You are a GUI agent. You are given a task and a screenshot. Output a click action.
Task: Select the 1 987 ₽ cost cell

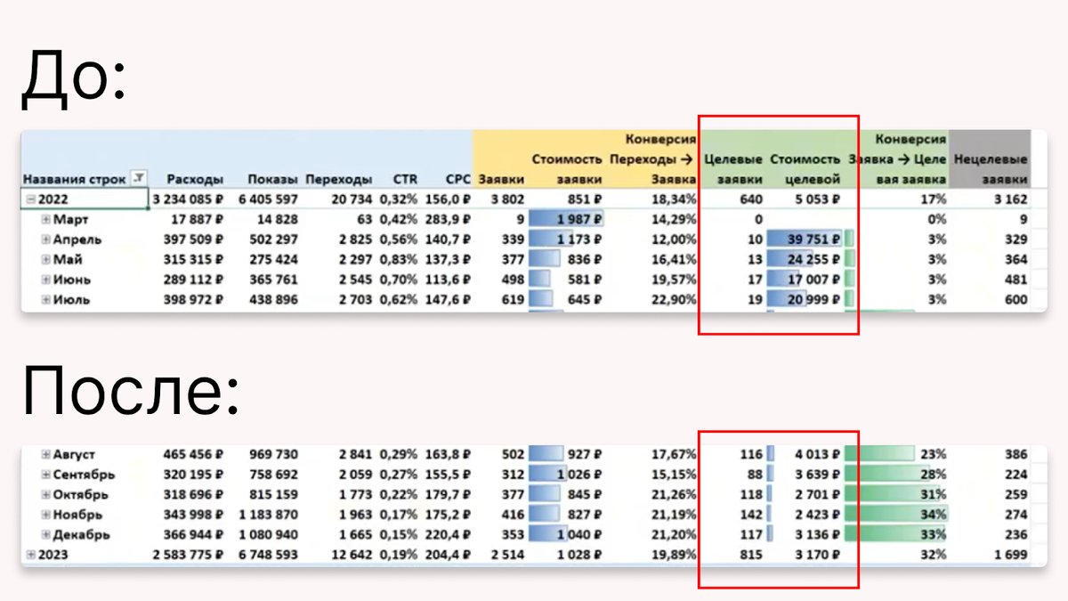coord(567,219)
